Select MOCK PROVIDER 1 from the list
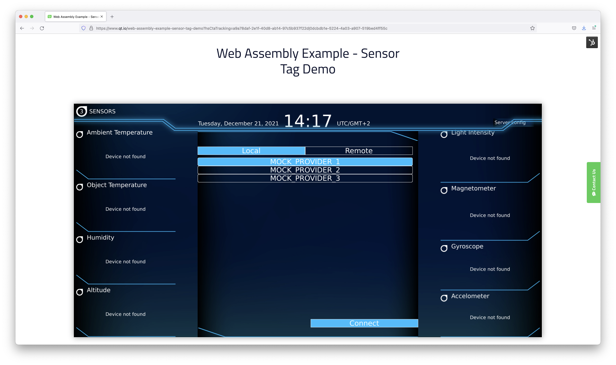The height and width of the screenshot is (365, 616). click(305, 161)
